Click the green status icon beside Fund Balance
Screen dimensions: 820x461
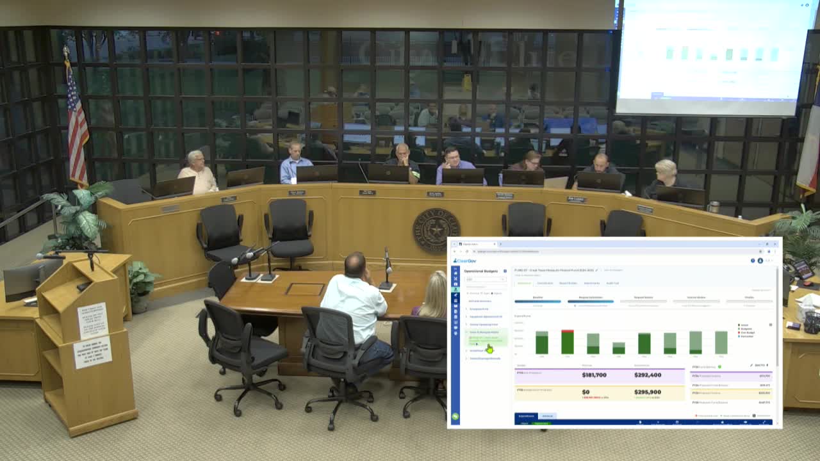719,367
